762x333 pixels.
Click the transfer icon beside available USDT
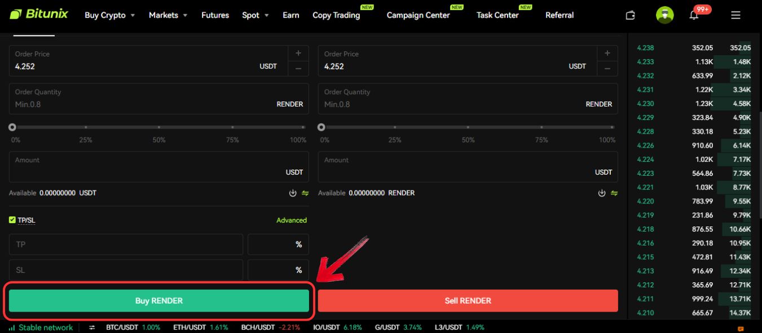tap(305, 193)
